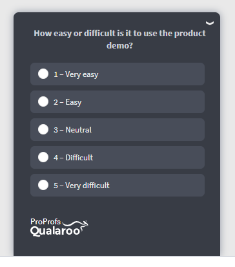The height and width of the screenshot is (267, 235).
Task: Click the '3 – Neutral' answer label
Action: [x=72, y=130]
